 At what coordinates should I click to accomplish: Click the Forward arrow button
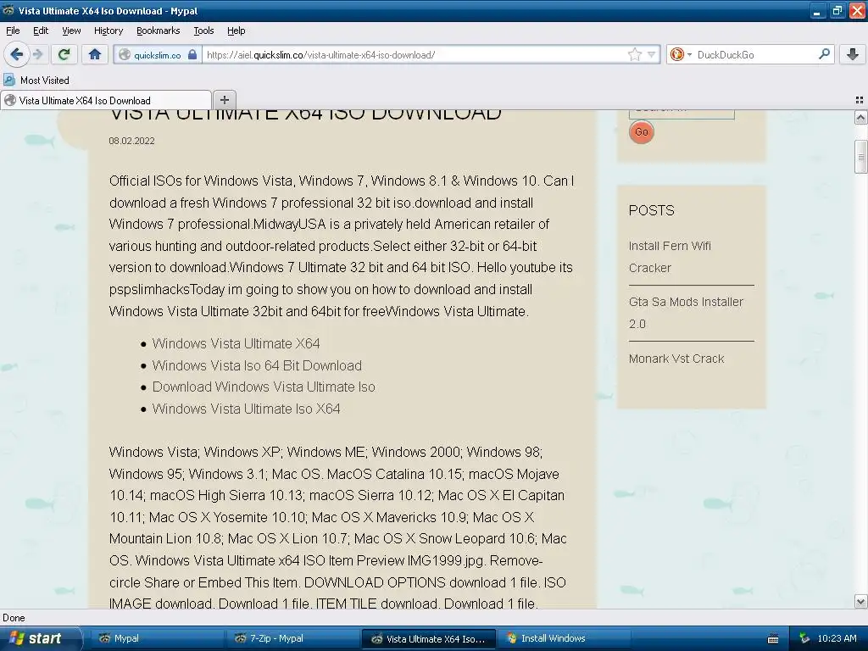click(x=37, y=54)
